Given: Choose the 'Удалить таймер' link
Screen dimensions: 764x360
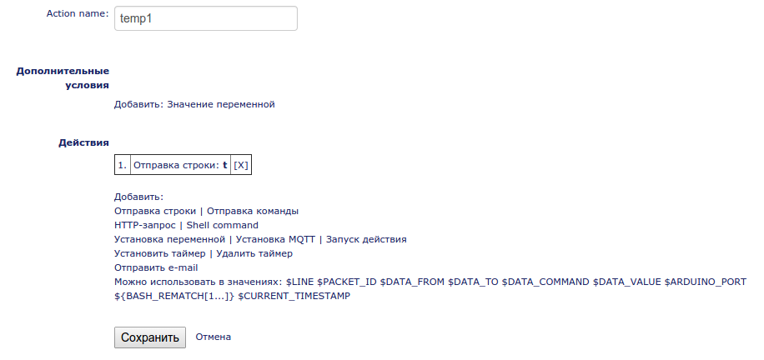Looking at the screenshot, I should click(254, 253).
